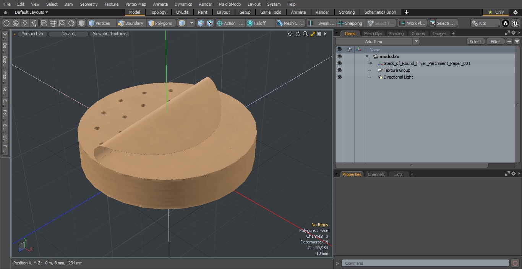
Task: Click the Add Item button
Action: [x=374, y=42]
